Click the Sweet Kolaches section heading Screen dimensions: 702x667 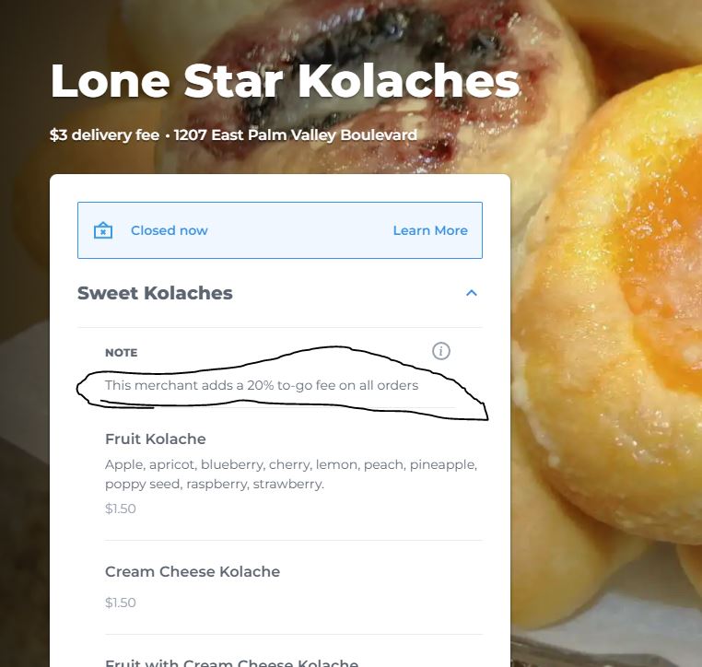point(155,293)
